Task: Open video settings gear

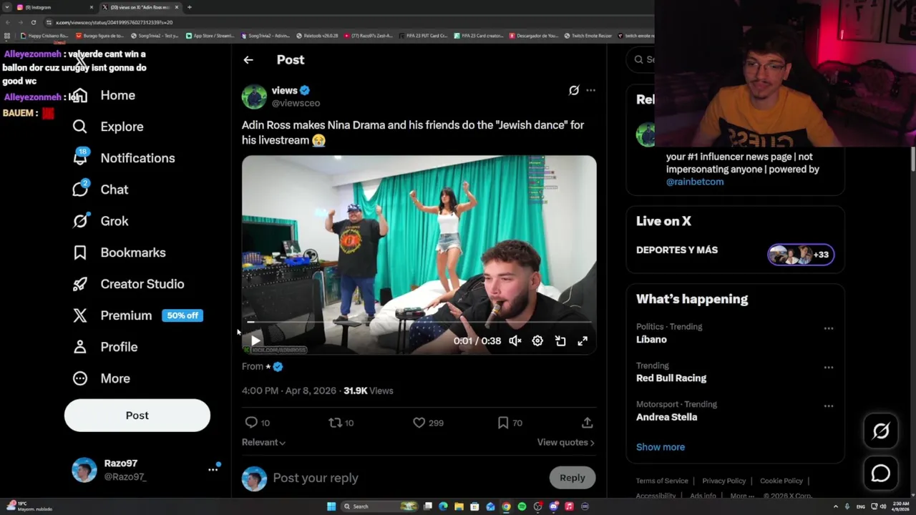Action: click(x=537, y=341)
